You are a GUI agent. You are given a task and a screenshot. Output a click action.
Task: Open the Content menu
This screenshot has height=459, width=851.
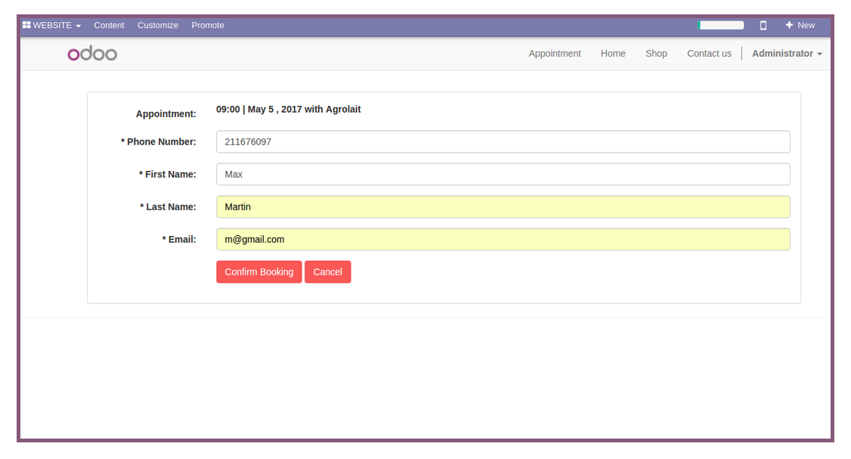click(109, 26)
